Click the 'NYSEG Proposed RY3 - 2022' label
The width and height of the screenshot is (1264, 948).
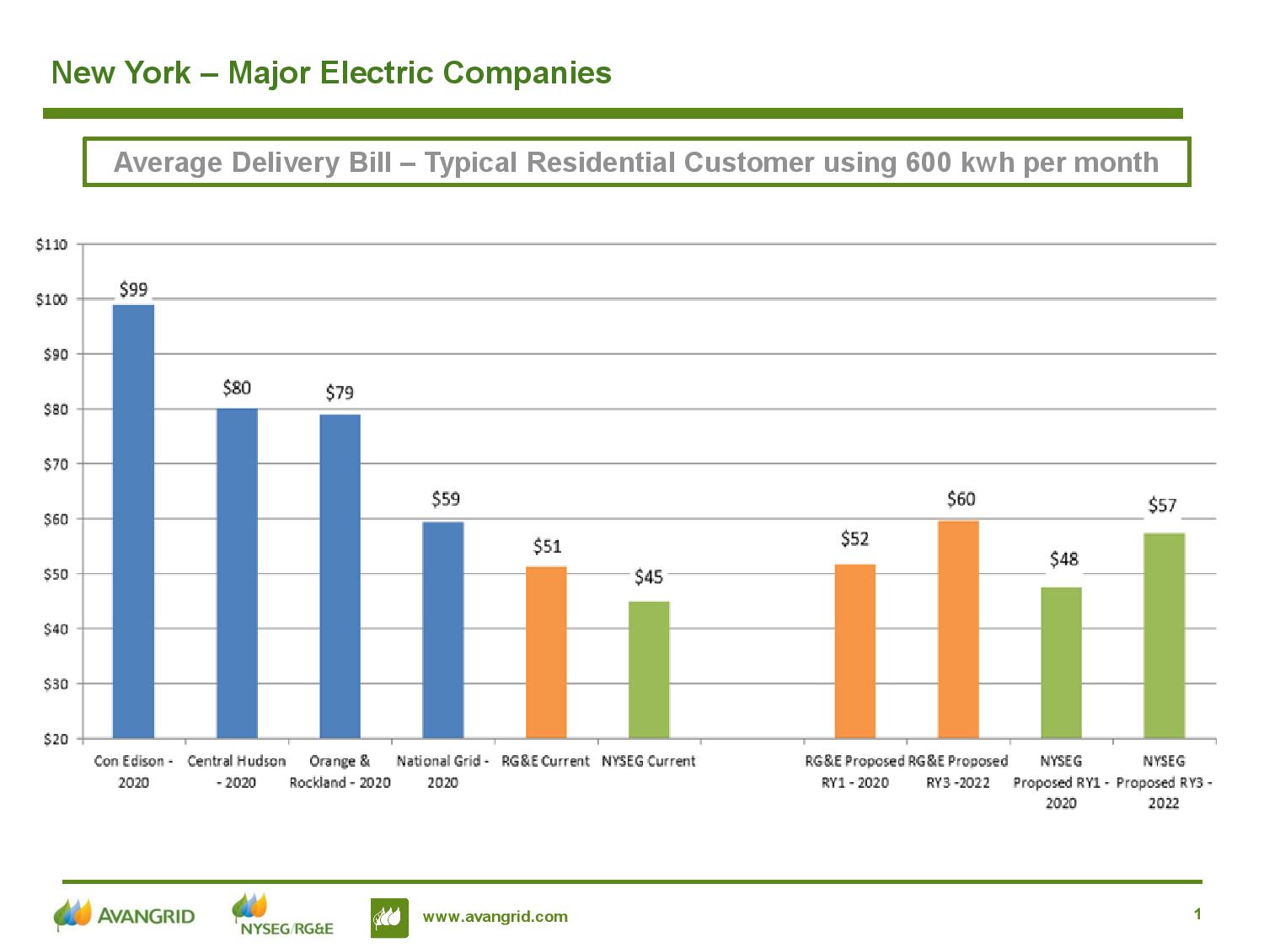click(x=1164, y=782)
